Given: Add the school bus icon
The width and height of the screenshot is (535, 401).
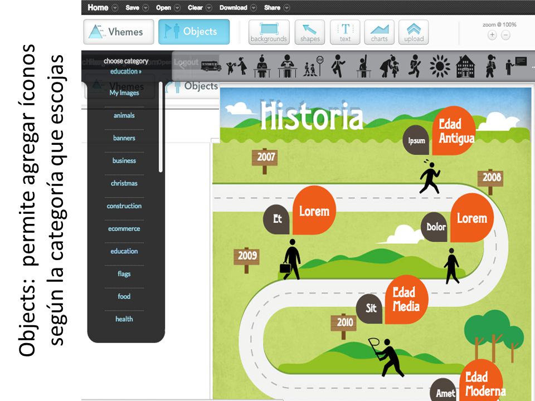Looking at the screenshot, I should click(211, 66).
